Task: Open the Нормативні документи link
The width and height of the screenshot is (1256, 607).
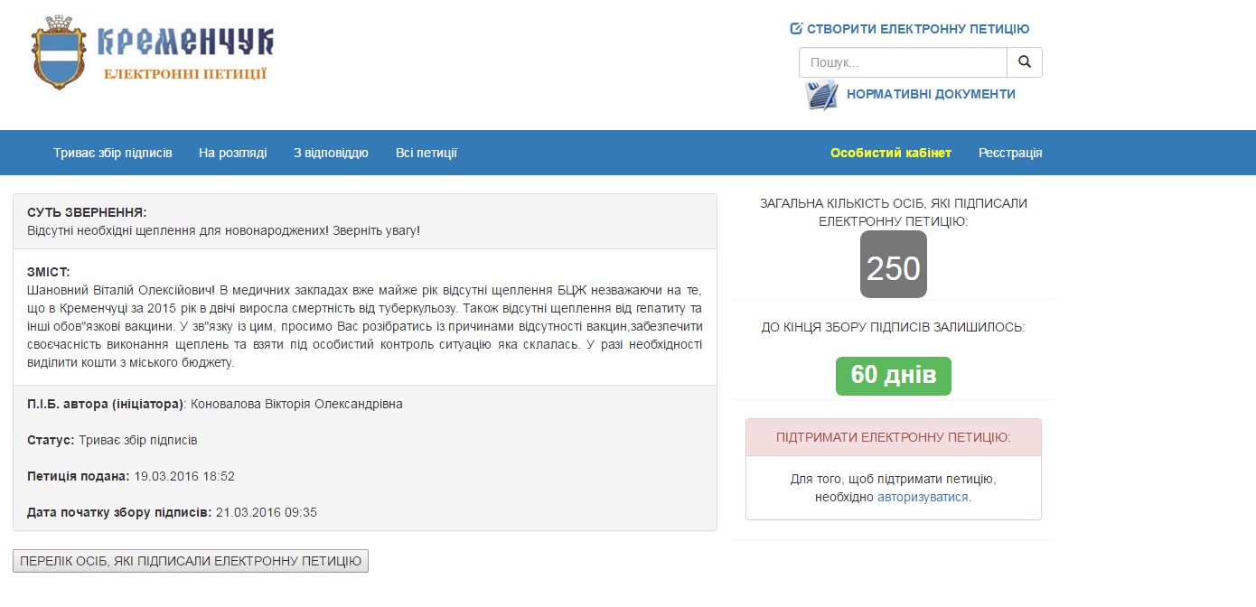Action: [931, 94]
